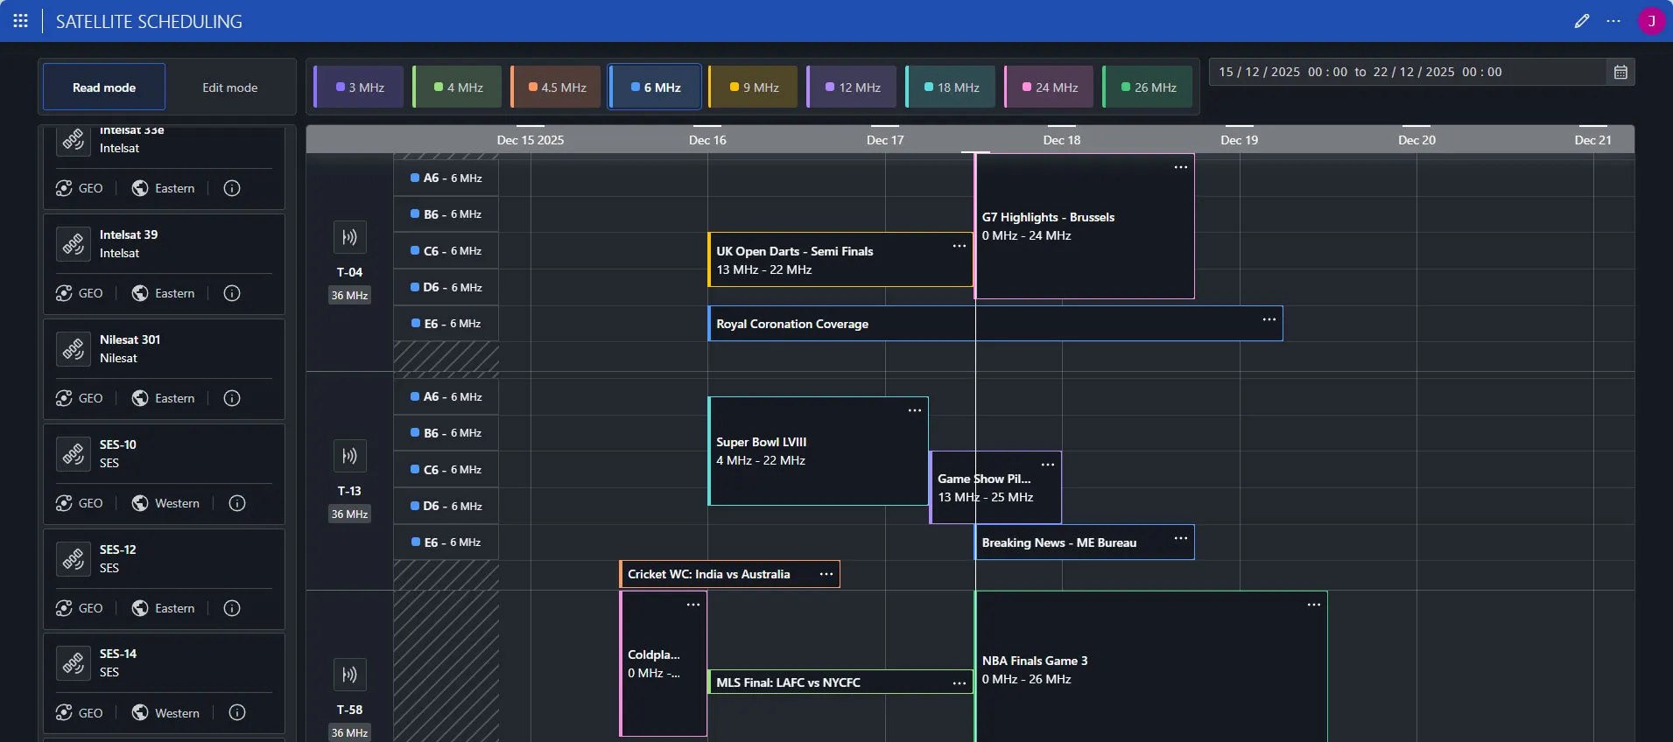
Task: Click the Intelsat 39 satellite icon
Action: (x=74, y=244)
